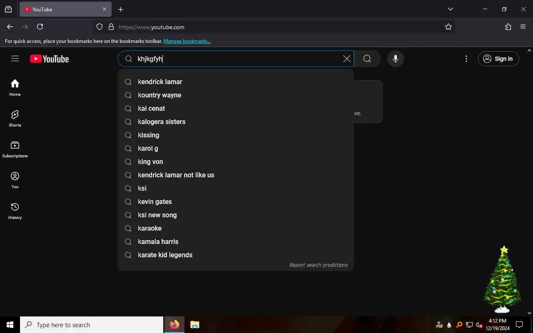Click the Sign in button
The image size is (533, 333).
[498, 59]
